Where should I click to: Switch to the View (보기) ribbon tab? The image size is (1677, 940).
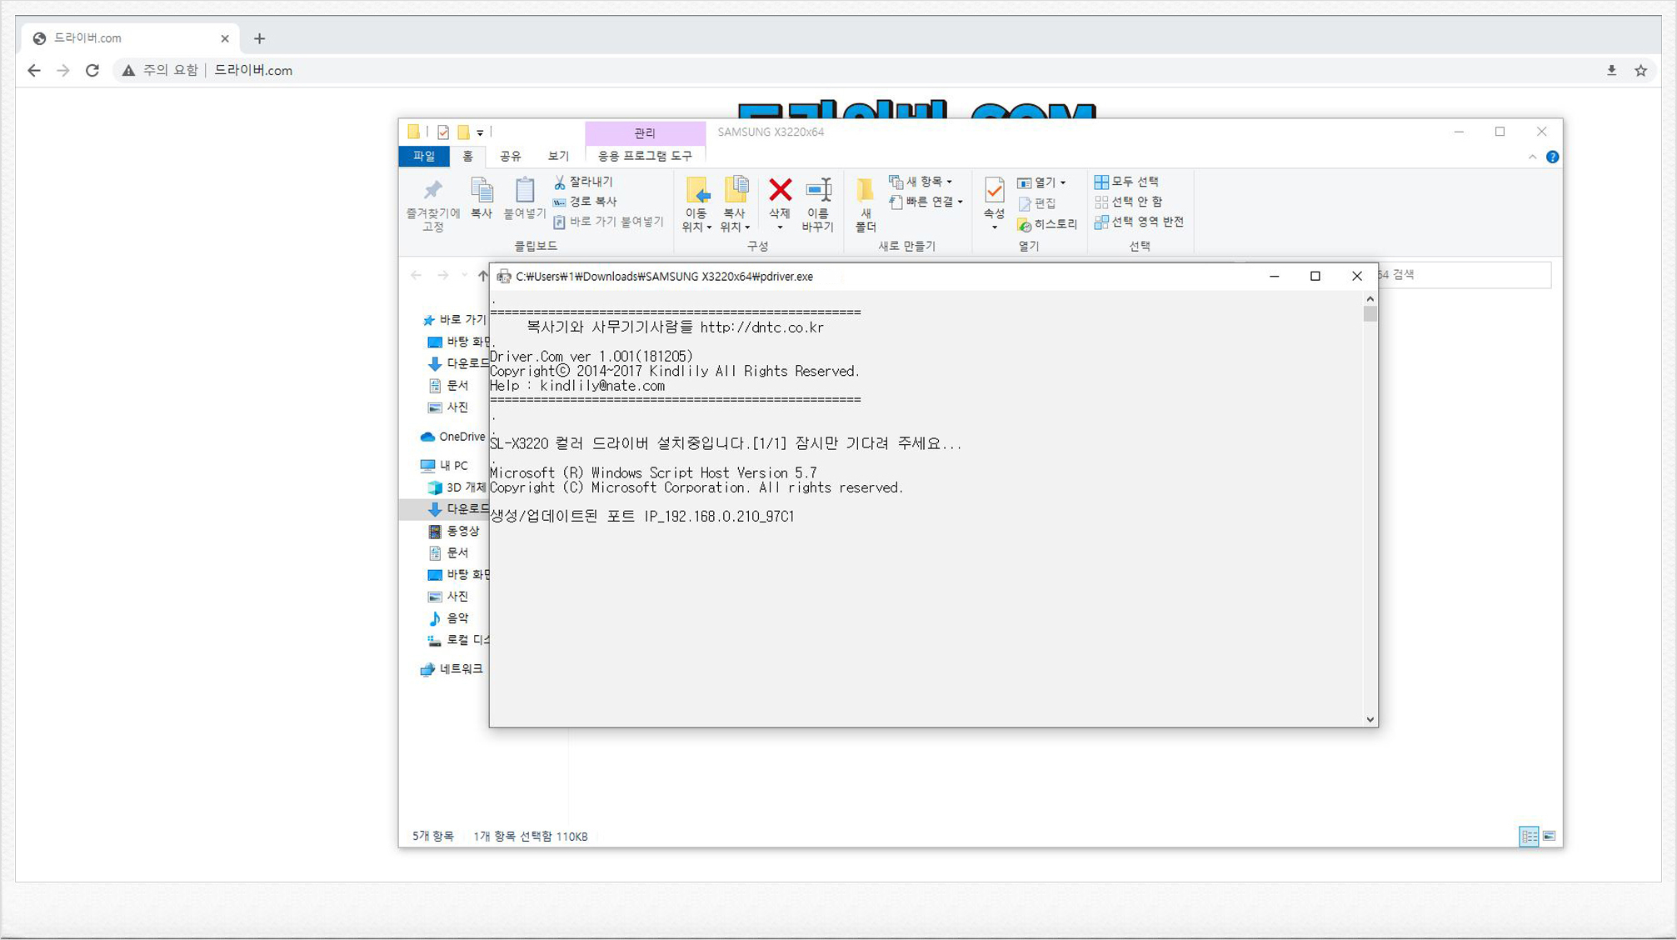[557, 157]
